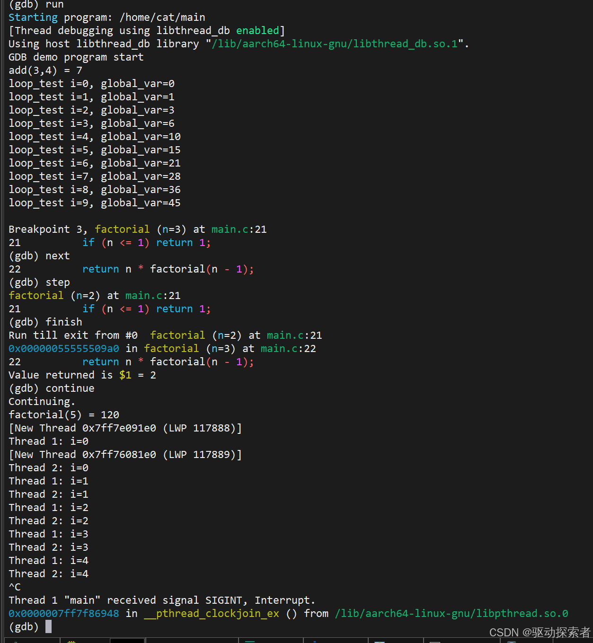Image resolution: width=593 pixels, height=643 pixels.
Task: Click "[Thread debugging using libthread_db enabled]"
Action: [x=147, y=31]
